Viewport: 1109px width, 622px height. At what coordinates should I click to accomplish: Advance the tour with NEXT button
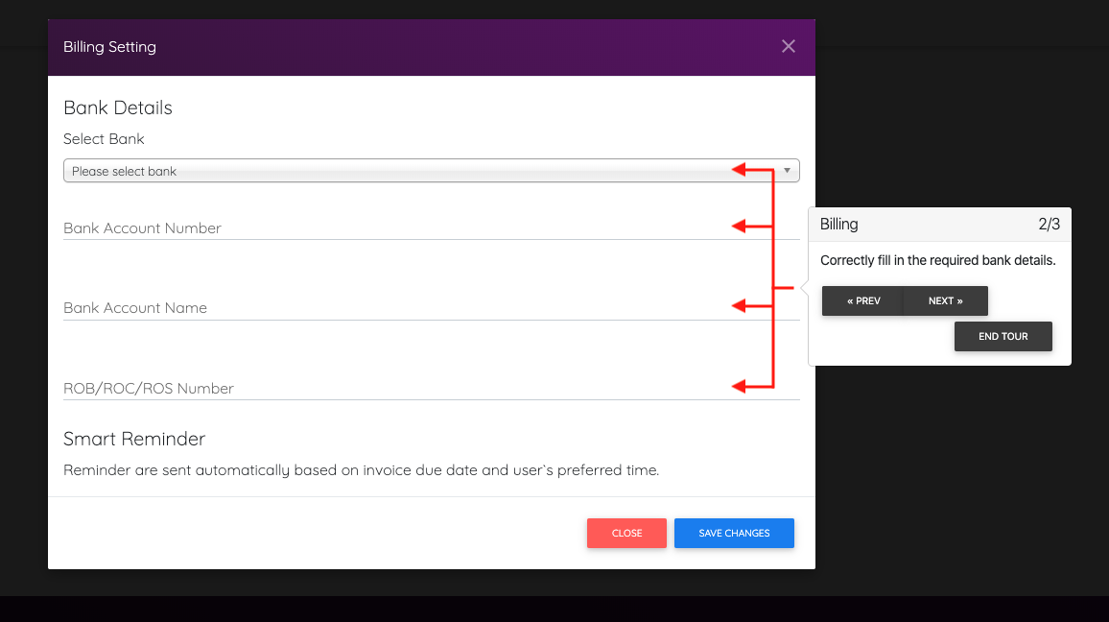(x=945, y=300)
